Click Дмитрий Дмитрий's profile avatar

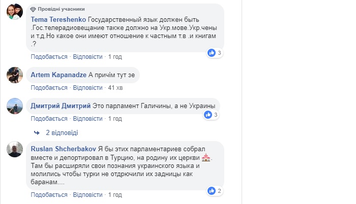coord(14,106)
